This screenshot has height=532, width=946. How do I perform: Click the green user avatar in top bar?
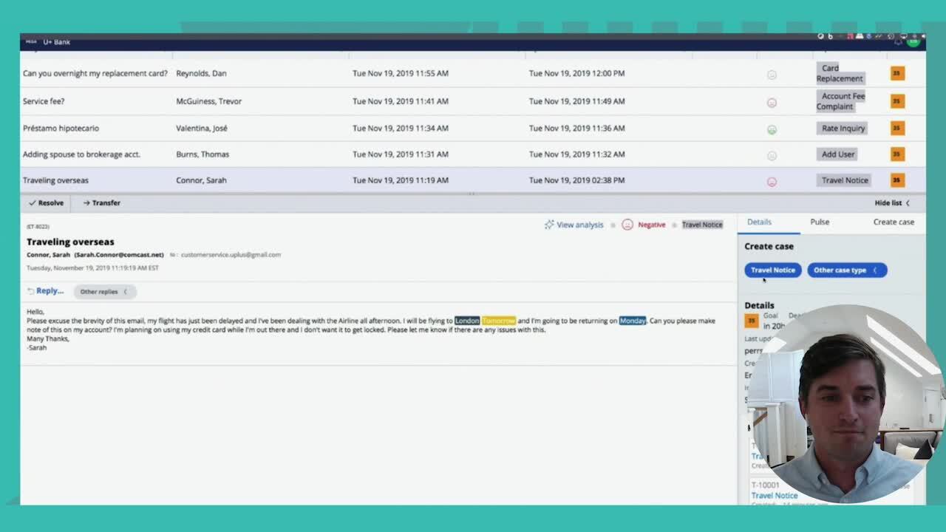[x=913, y=41]
